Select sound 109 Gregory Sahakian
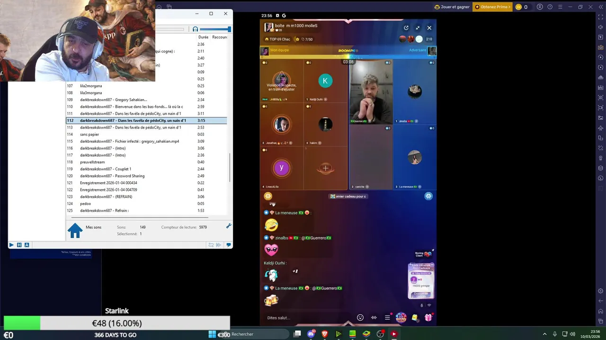The height and width of the screenshot is (340, 606). (x=146, y=100)
